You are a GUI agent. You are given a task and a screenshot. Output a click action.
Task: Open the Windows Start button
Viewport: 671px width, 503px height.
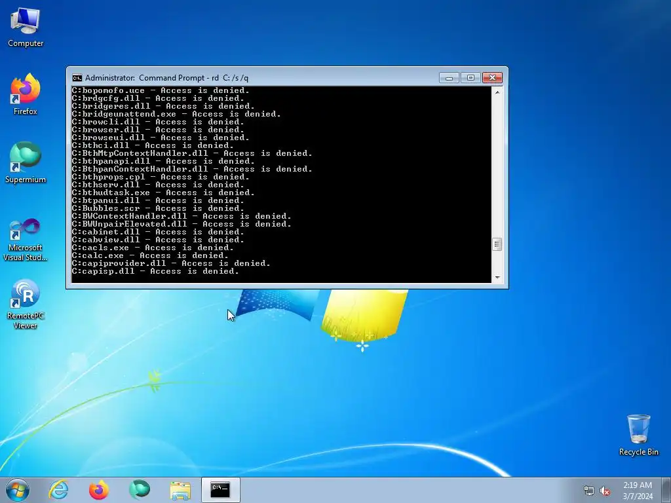pos(18,490)
